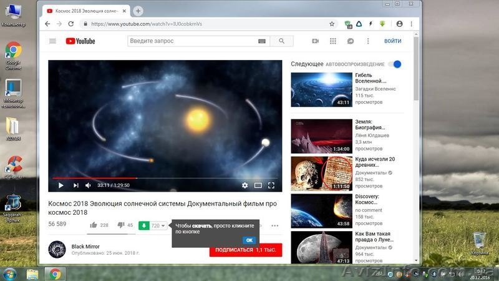
Task: Open YouTube settings three-dot menu in header
Action: pos(368,41)
